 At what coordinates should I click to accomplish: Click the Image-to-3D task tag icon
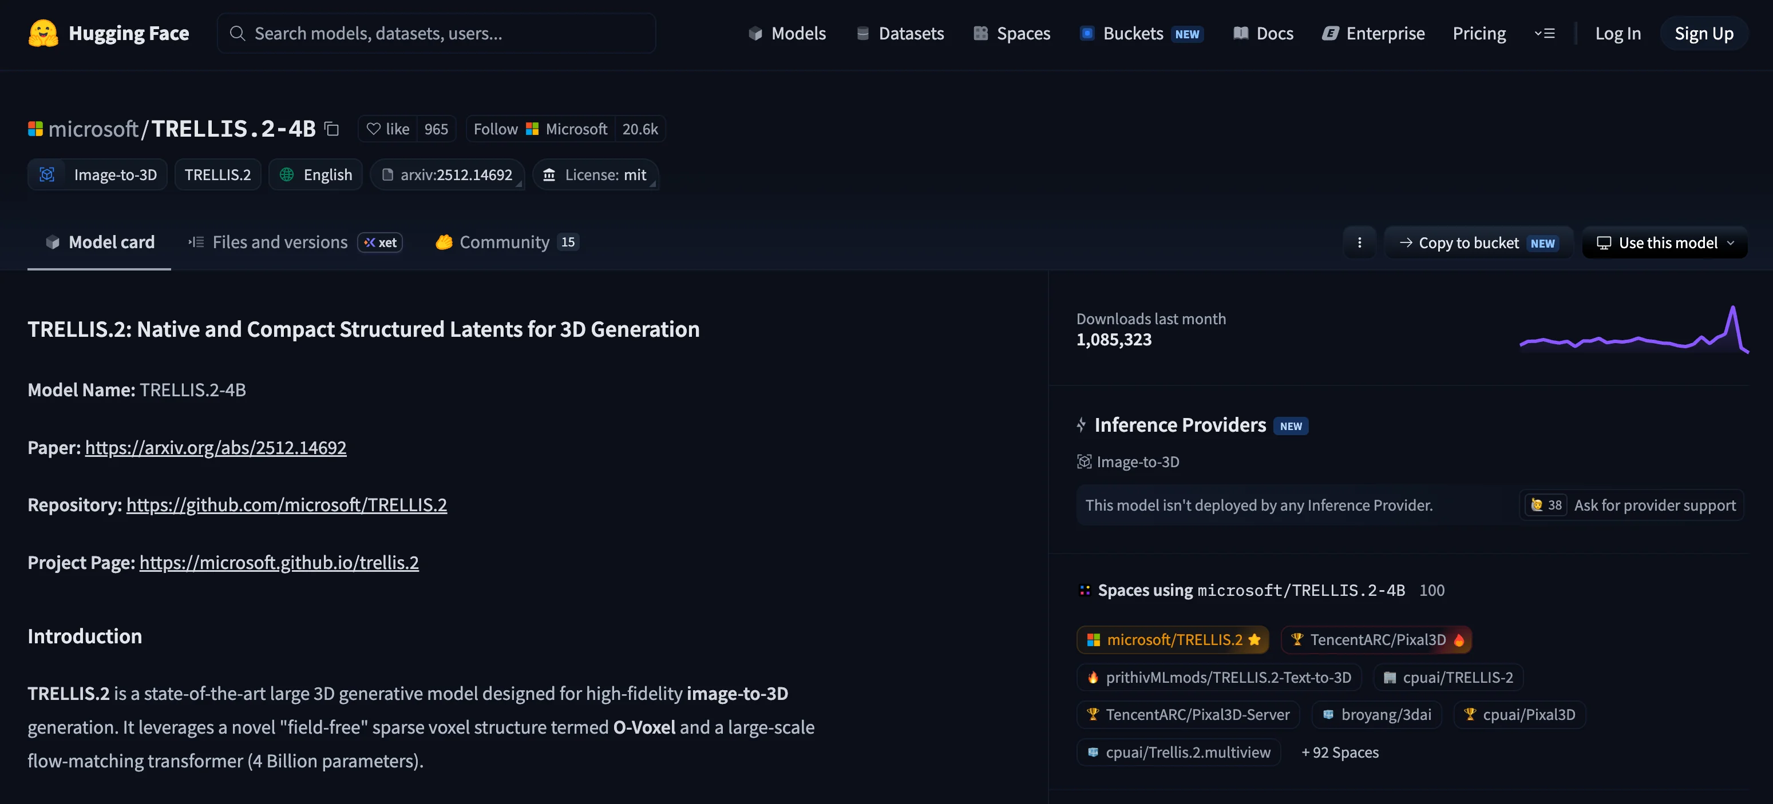47,174
